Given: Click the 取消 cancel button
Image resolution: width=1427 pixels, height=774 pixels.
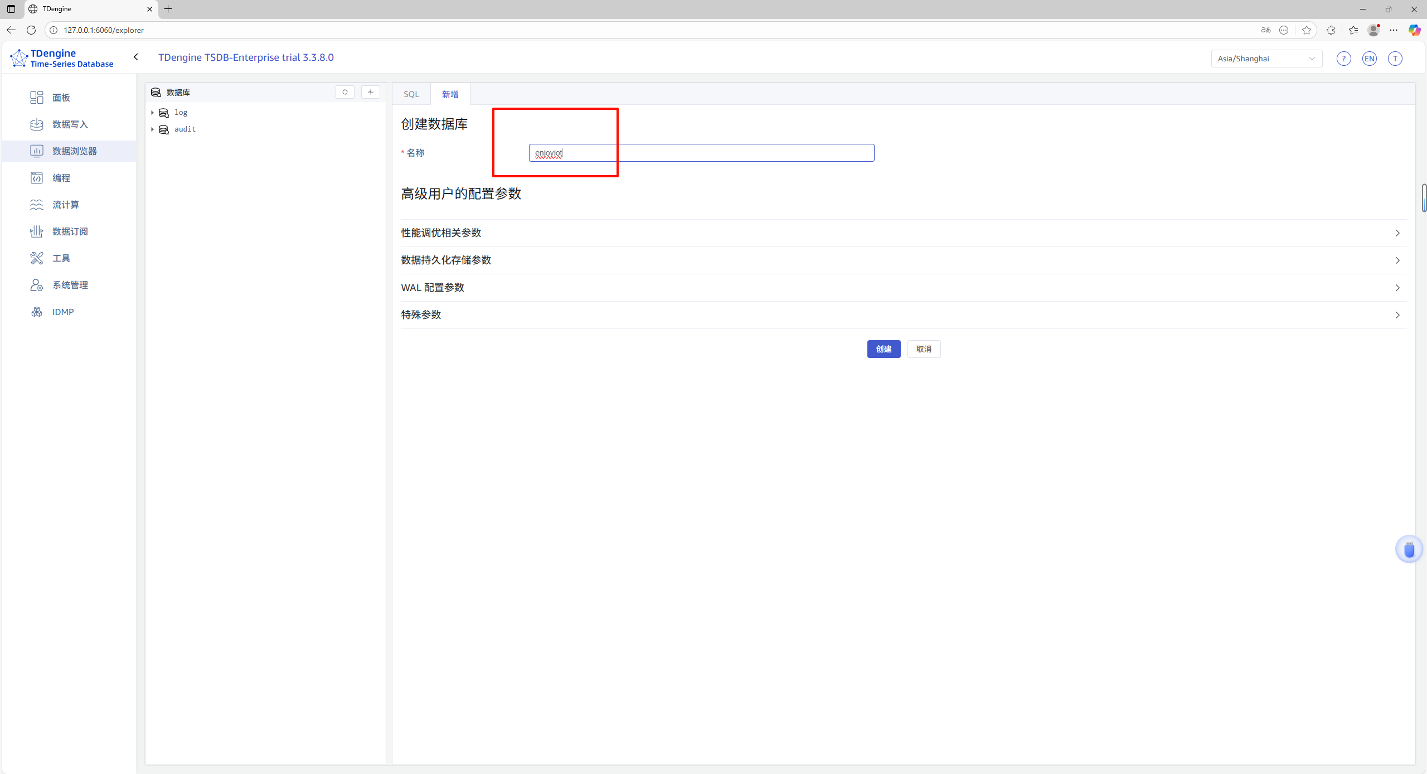Looking at the screenshot, I should (924, 349).
